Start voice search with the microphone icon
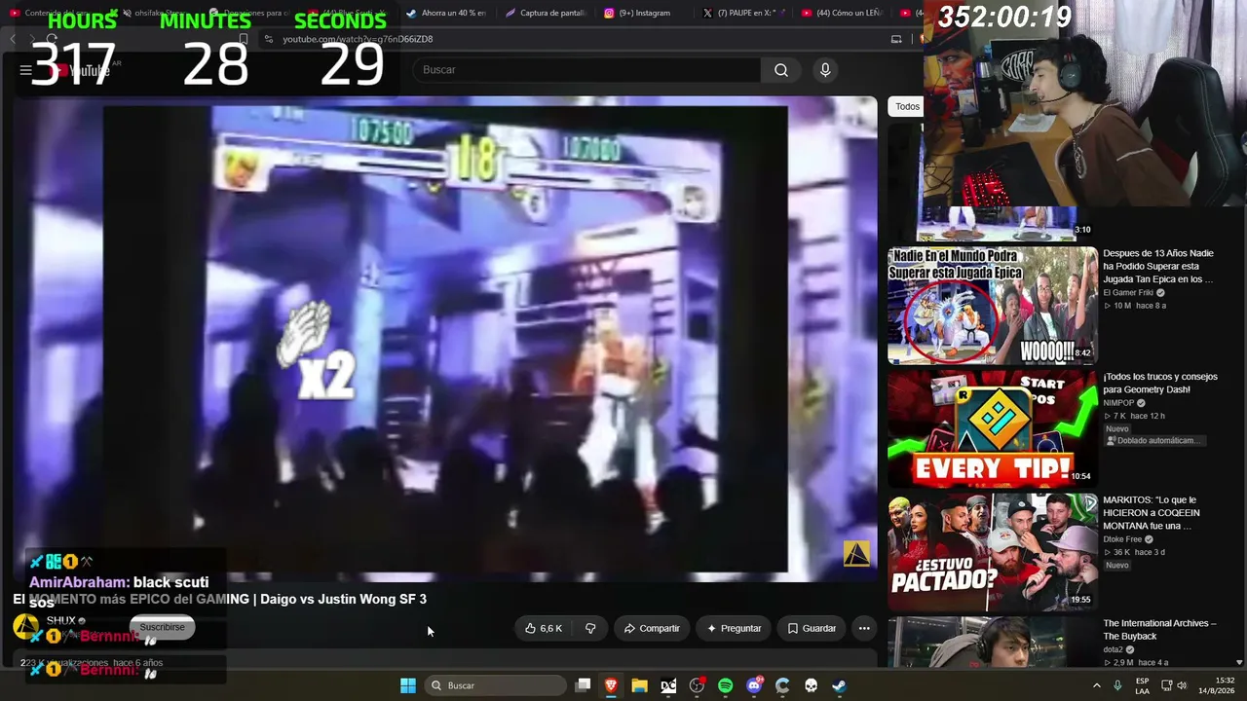 click(x=825, y=70)
